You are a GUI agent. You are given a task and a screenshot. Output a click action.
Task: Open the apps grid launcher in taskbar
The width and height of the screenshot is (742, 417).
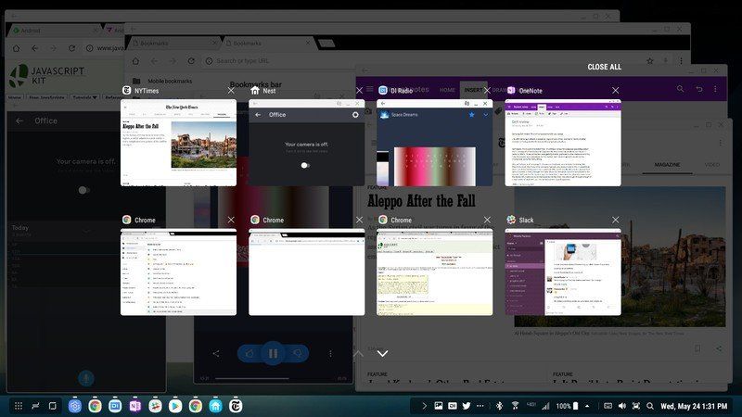[19, 406]
